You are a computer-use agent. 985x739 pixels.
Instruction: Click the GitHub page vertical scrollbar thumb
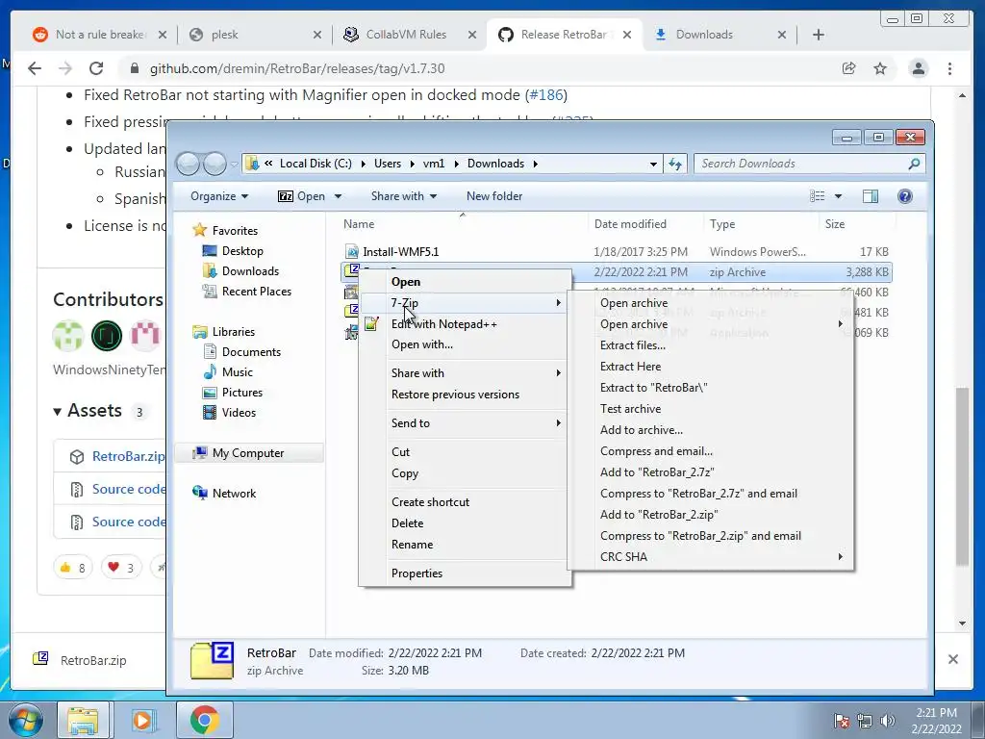[x=962, y=477]
